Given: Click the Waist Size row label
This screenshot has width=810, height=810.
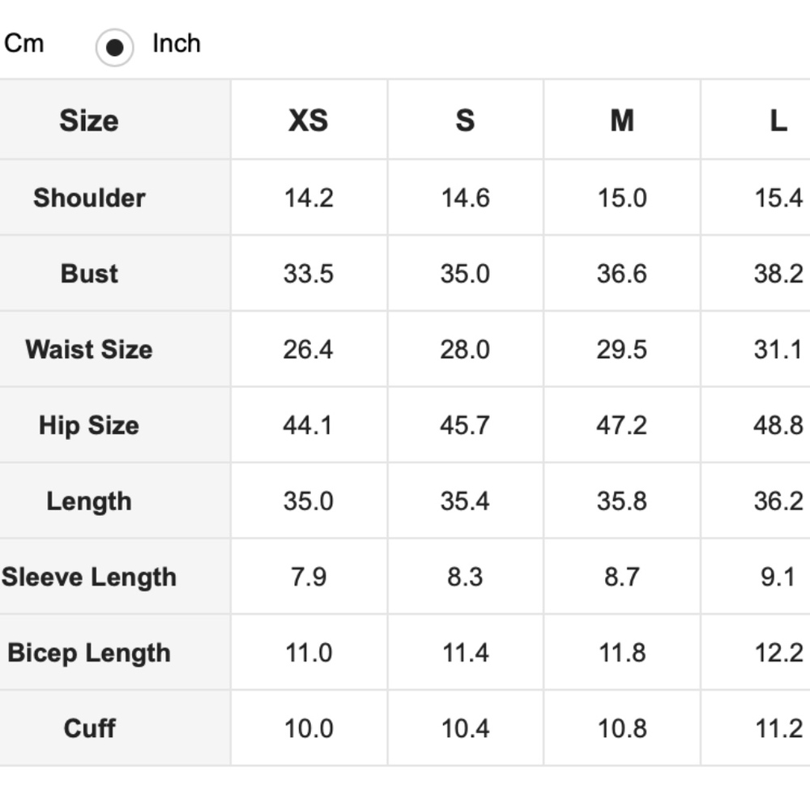Looking at the screenshot, I should tap(89, 349).
